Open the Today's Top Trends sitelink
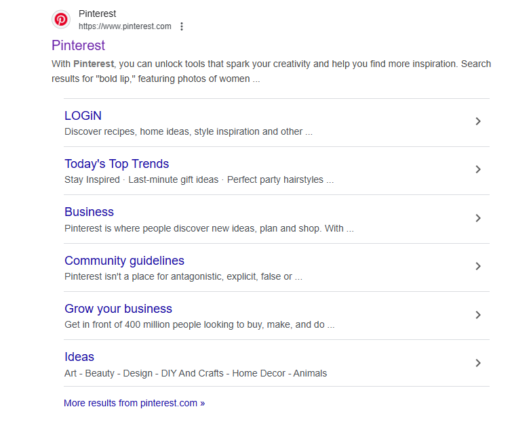 [x=117, y=164]
